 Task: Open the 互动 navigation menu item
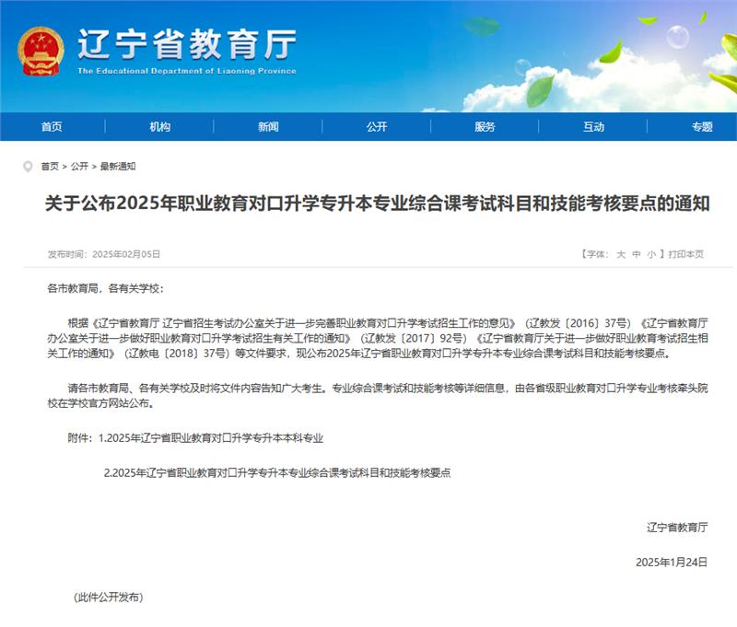pyautogui.click(x=593, y=126)
